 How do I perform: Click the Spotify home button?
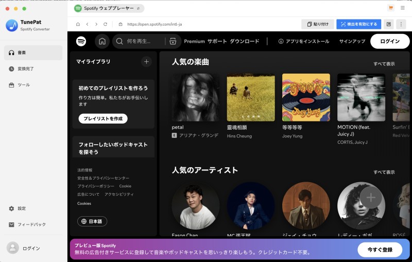tap(102, 41)
